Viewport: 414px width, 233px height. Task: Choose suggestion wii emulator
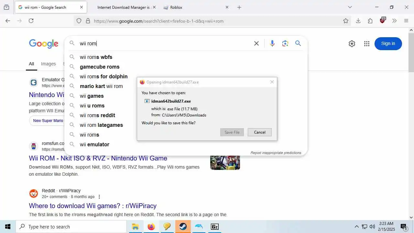pyautogui.click(x=186, y=144)
